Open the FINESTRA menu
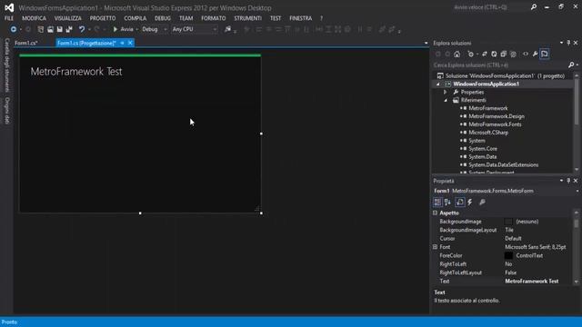 tap(301, 18)
